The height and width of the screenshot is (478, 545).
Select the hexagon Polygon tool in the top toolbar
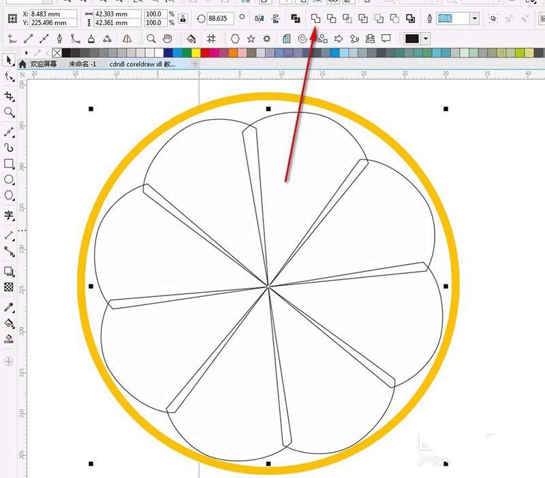(235, 39)
